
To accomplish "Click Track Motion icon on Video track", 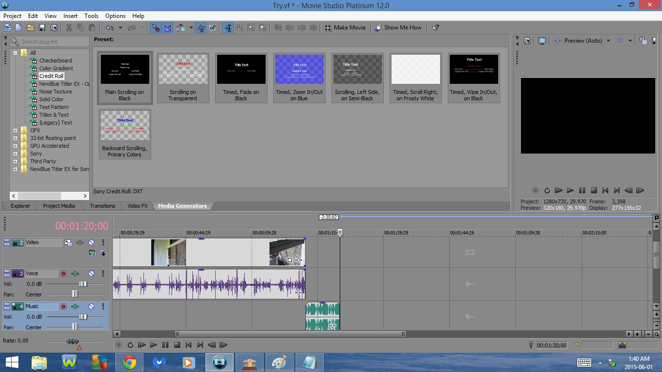I will tap(68, 242).
